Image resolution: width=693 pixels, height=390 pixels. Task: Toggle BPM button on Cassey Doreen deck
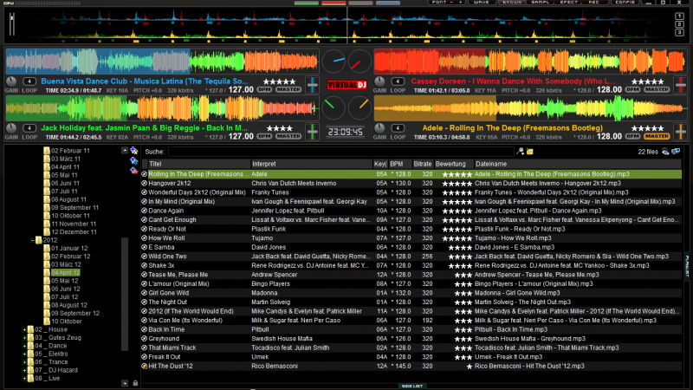tap(633, 90)
